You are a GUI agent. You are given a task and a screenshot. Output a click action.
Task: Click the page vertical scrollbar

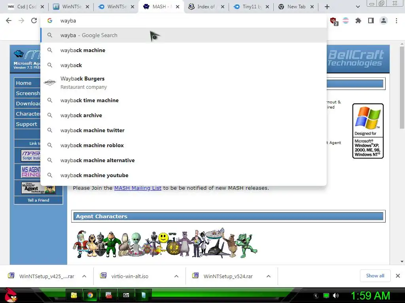point(402,88)
